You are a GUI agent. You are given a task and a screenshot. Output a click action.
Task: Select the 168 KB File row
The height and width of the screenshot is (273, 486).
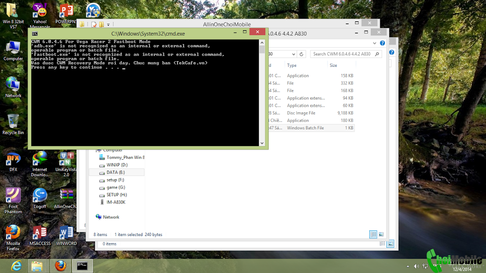point(311,91)
